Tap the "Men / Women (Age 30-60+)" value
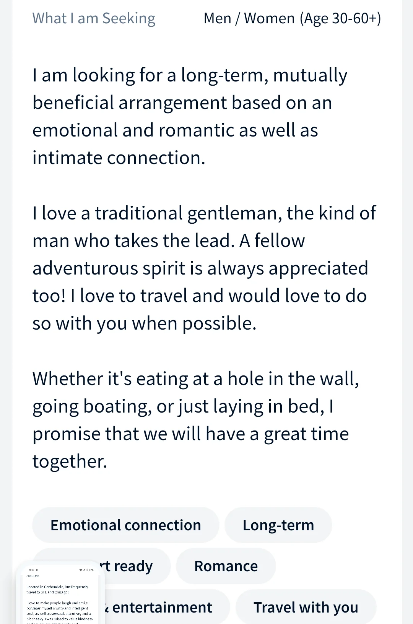The height and width of the screenshot is (624, 413). 292,18
